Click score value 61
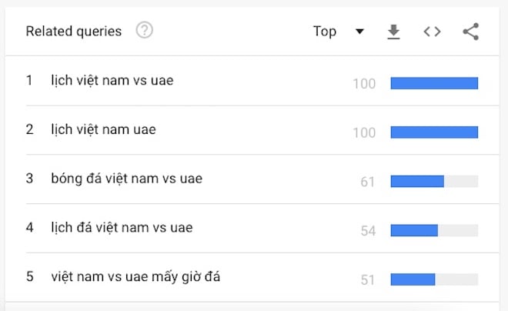Viewport: 508px width, 311px height. pyautogui.click(x=368, y=182)
